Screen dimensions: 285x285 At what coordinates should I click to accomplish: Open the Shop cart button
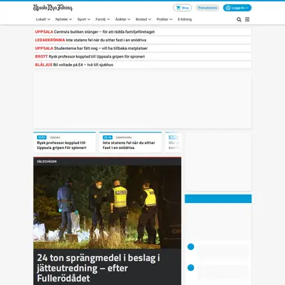click(x=182, y=8)
